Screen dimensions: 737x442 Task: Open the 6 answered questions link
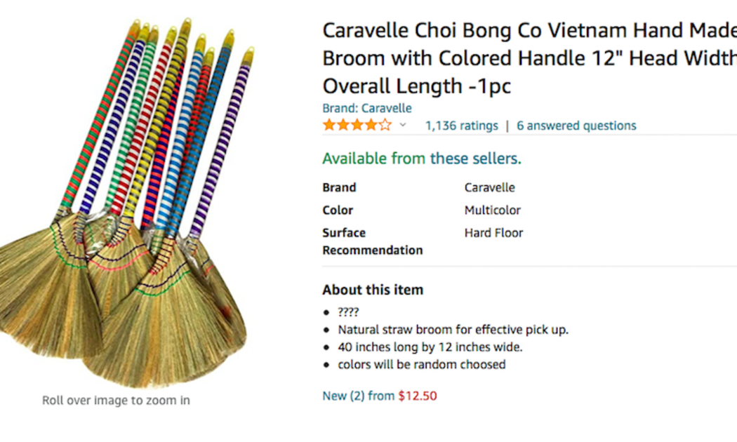click(x=576, y=126)
